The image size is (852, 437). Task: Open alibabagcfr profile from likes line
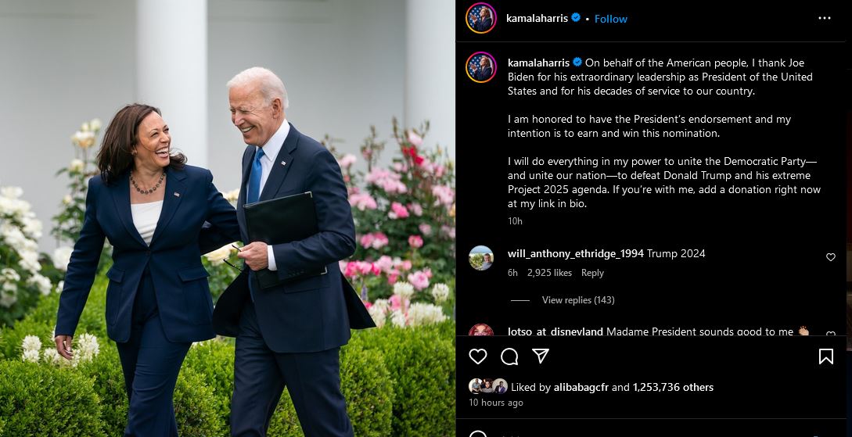[581, 387]
